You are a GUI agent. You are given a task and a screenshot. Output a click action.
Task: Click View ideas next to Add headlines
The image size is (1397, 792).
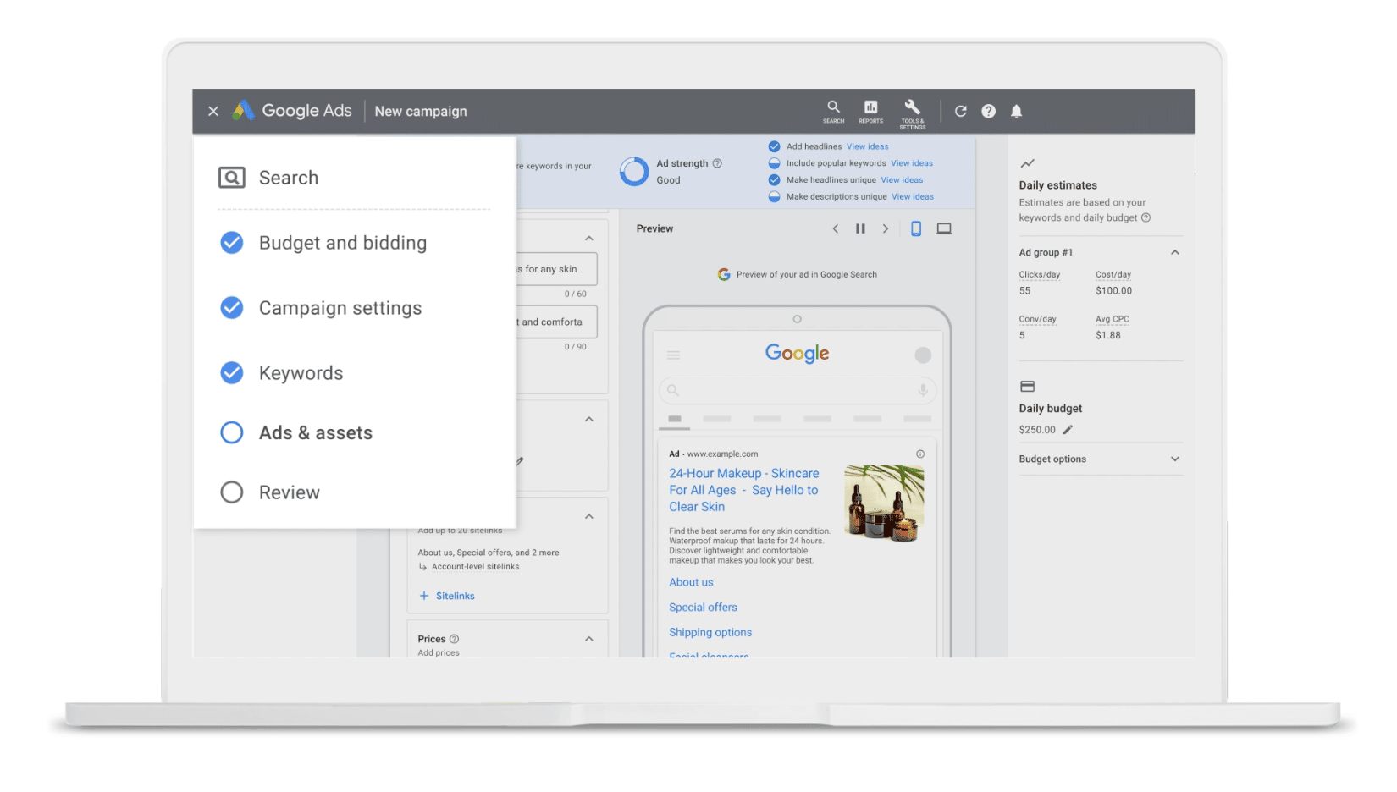coord(867,146)
